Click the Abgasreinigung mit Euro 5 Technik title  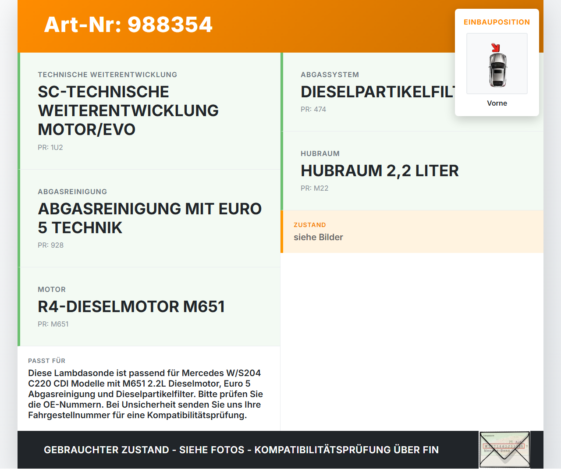(x=149, y=218)
